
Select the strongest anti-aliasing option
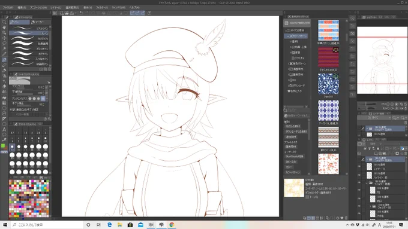(x=43, y=99)
